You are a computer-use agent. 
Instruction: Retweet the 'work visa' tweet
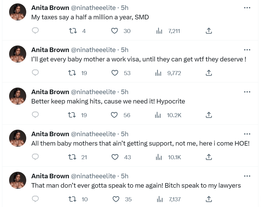(72, 73)
